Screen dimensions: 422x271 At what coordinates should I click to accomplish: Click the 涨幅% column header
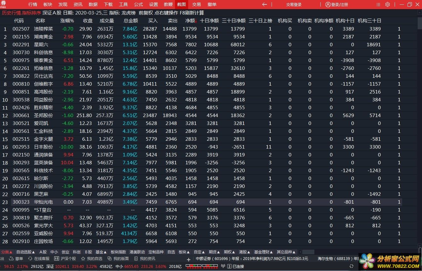point(67,20)
